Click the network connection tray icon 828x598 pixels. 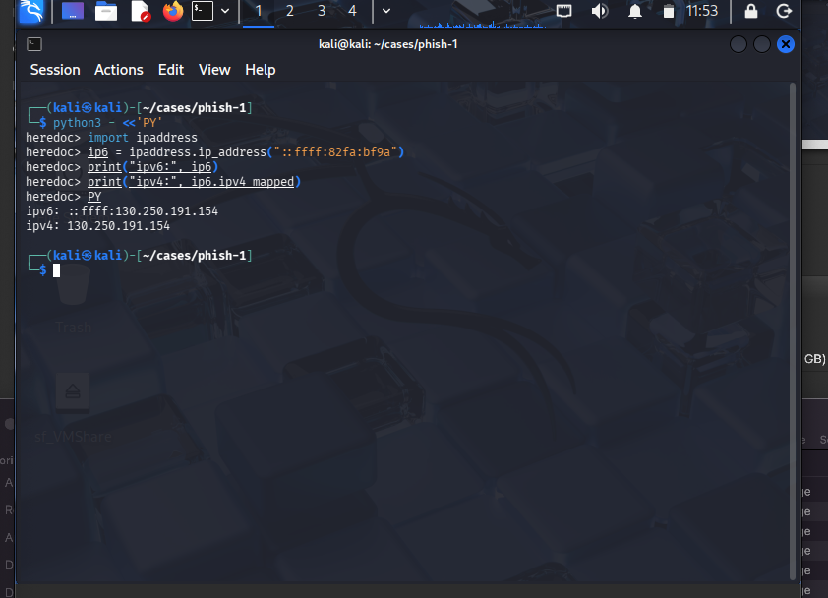563,11
